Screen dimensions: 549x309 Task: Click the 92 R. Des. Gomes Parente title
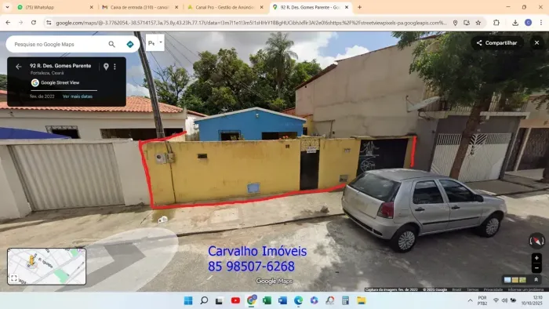[x=60, y=66]
